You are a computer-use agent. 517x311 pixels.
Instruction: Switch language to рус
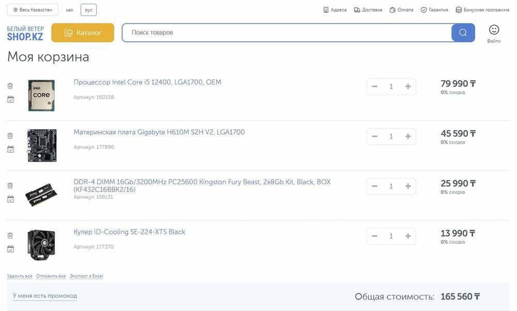tap(89, 10)
